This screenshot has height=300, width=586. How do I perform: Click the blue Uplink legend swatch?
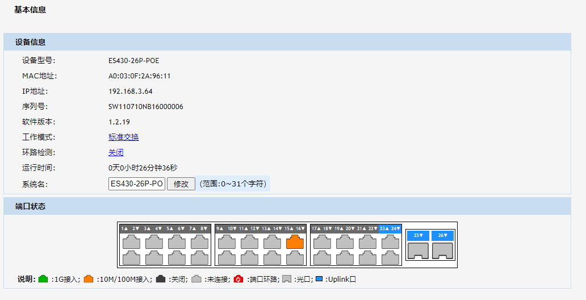click(319, 279)
